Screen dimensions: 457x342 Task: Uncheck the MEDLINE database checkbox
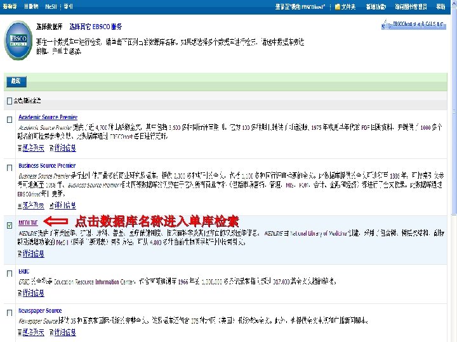tap(10, 225)
